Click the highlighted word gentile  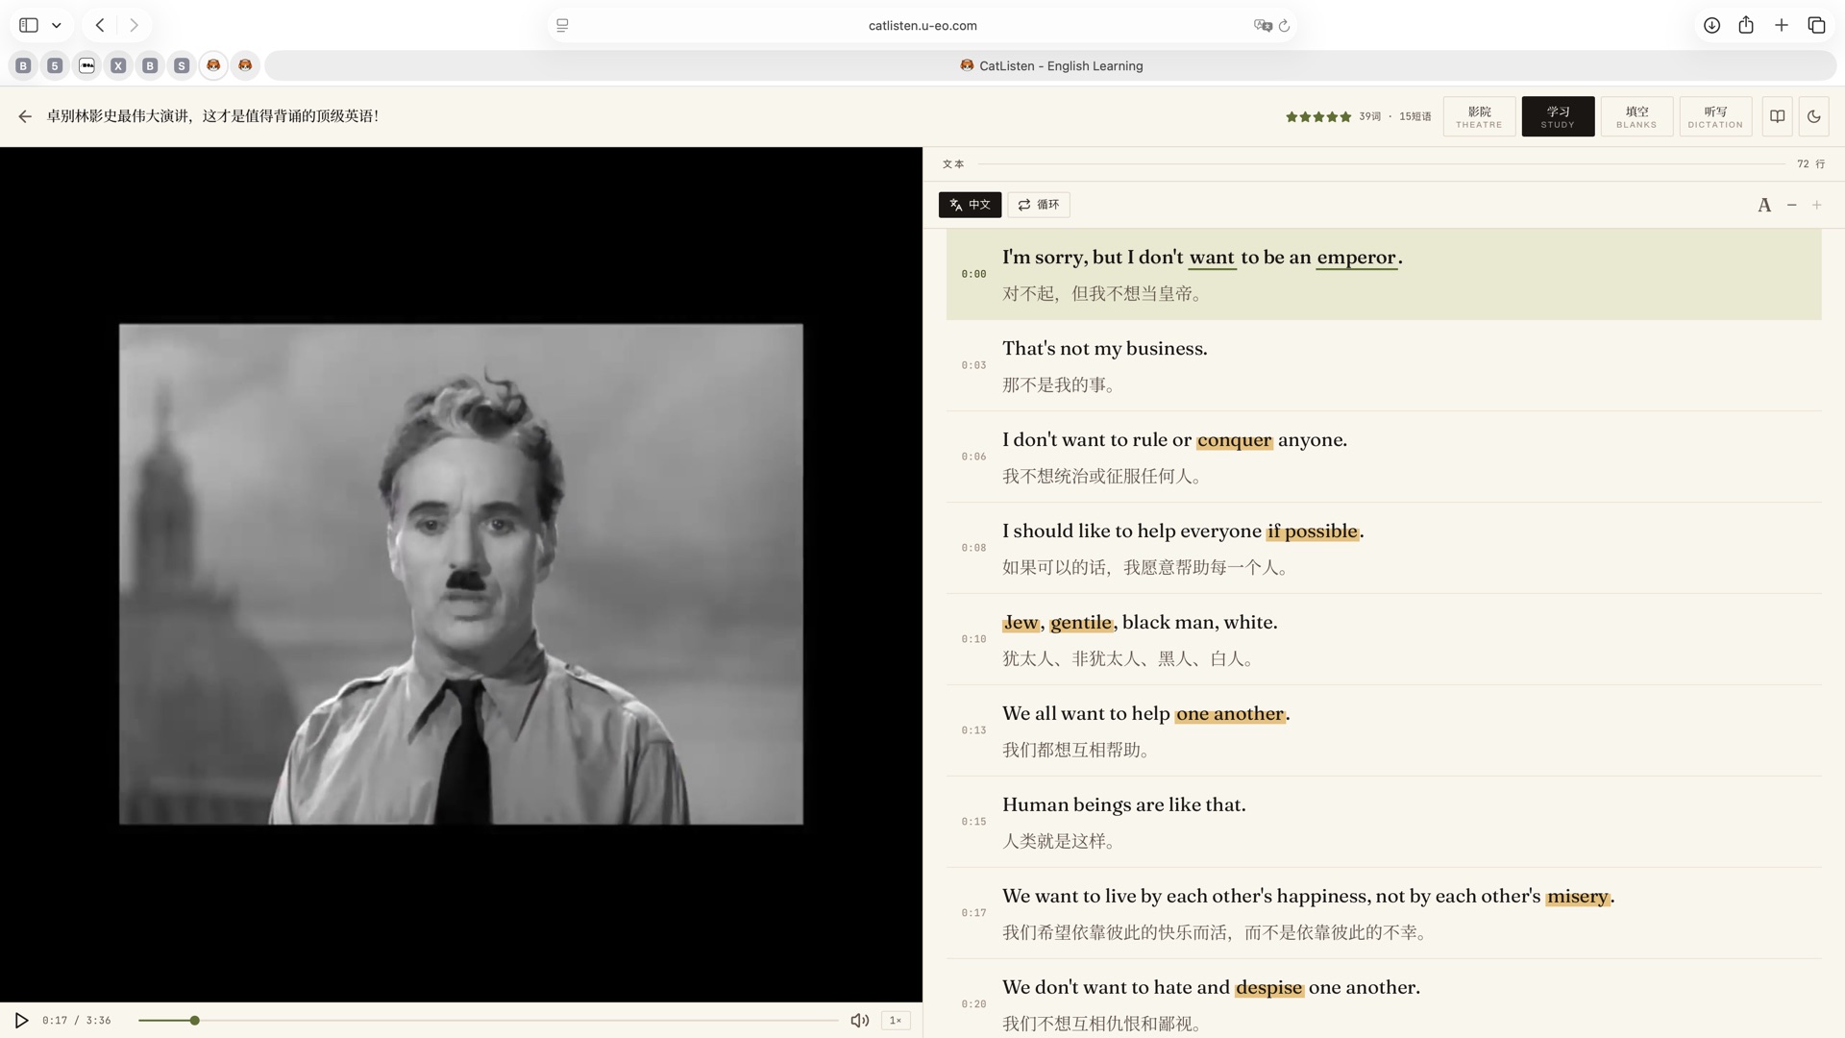click(1081, 623)
